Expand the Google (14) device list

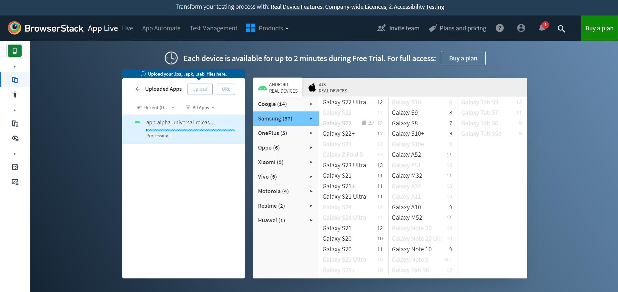(286, 104)
